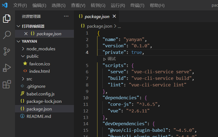218x137 pixels.
Task: Open the Extensions view icon
Action: pos(7,84)
